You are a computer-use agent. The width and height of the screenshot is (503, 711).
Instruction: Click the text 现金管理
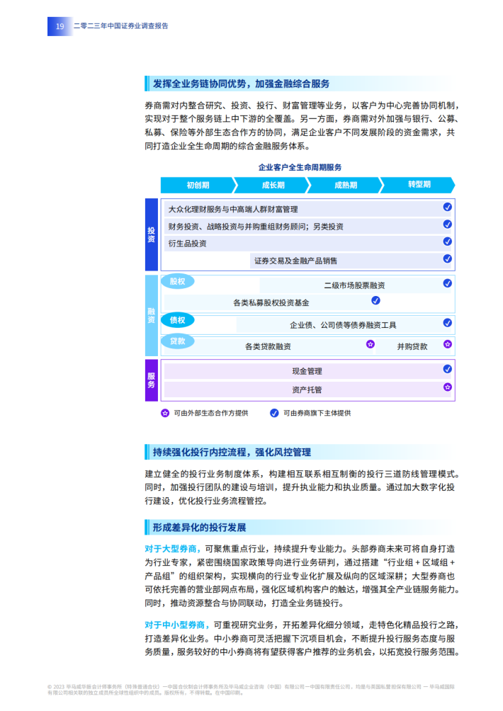click(307, 371)
